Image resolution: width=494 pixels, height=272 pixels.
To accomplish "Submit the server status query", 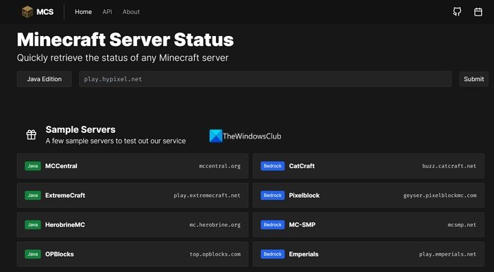I will 474,79.
